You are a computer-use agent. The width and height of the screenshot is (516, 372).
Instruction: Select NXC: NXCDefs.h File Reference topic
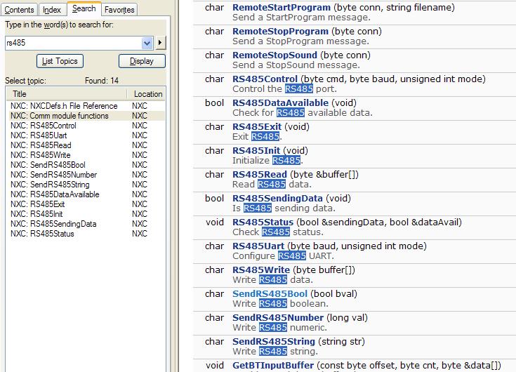(64, 106)
